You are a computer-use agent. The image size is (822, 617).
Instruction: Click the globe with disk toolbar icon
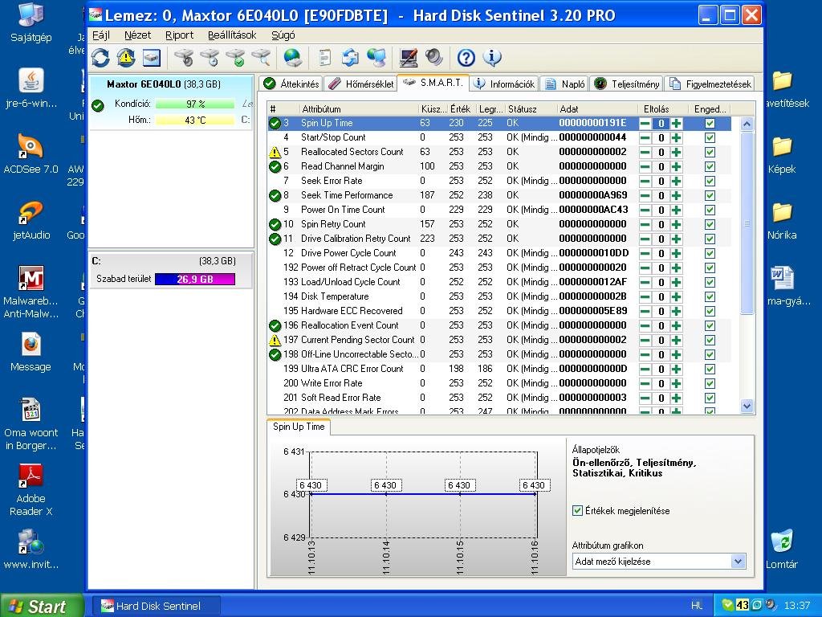[292, 58]
